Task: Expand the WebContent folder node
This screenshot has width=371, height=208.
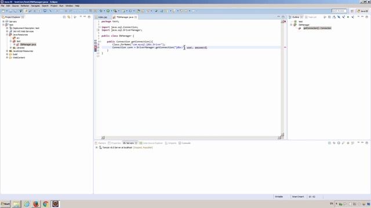Action: (7, 58)
